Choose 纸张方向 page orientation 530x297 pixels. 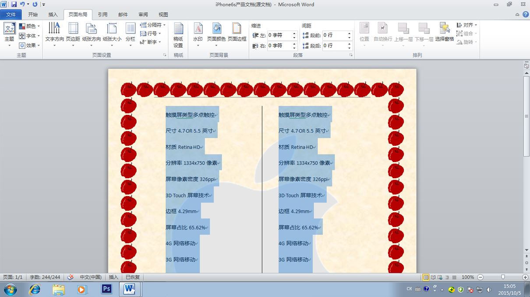[x=91, y=35]
